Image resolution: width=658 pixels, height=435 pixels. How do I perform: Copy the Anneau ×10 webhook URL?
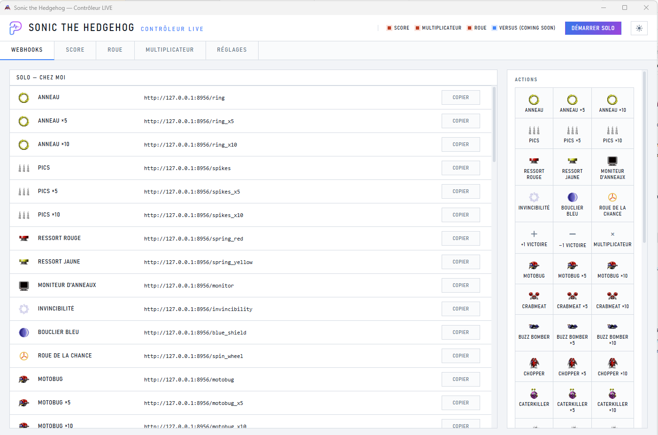(461, 145)
